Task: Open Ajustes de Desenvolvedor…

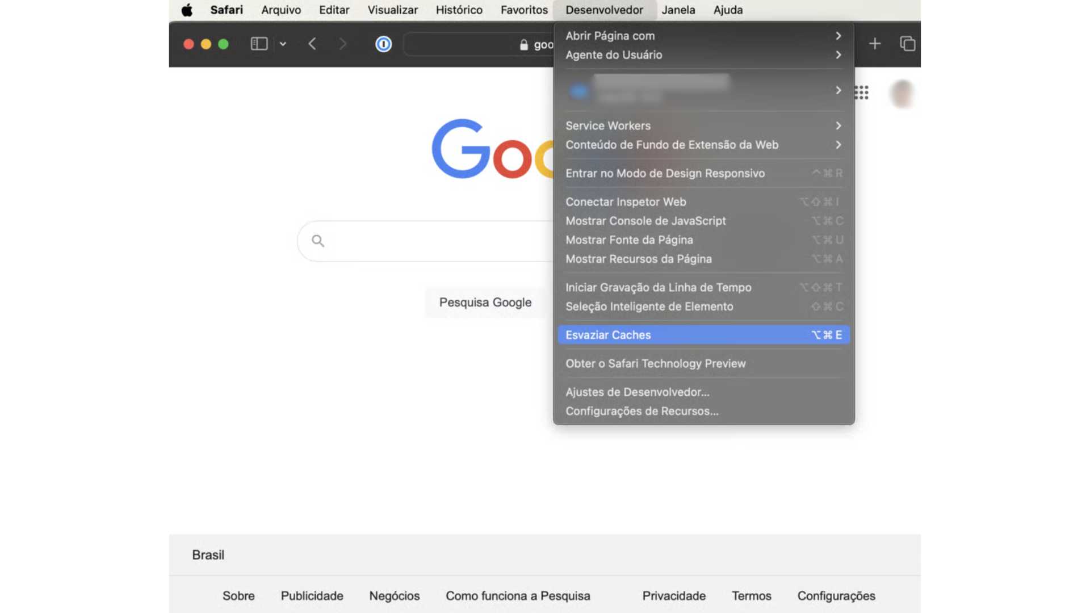Action: [x=703, y=392]
